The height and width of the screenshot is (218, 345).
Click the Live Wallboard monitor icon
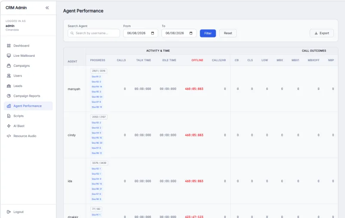tap(9, 55)
